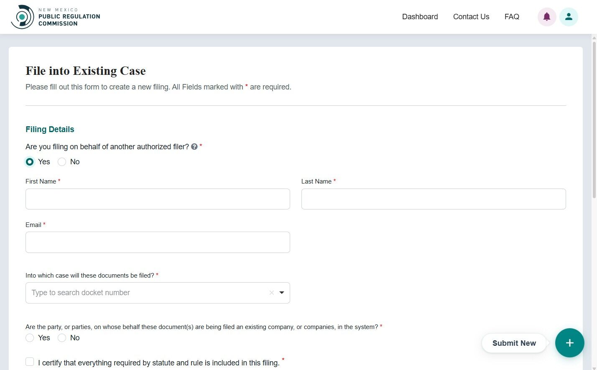
Task: Open the FAQ page
Action: (x=512, y=17)
